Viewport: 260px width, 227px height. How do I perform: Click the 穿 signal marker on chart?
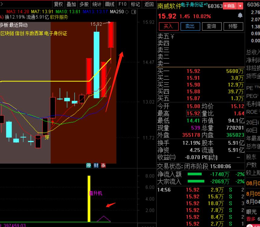(x=47, y=137)
